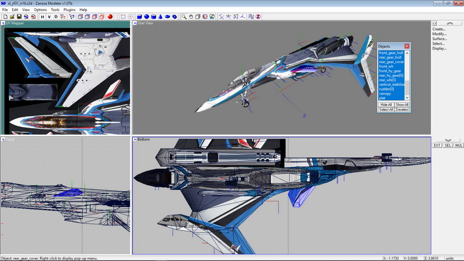Expand the Select... command group
The image size is (464, 261).
pos(438,43)
